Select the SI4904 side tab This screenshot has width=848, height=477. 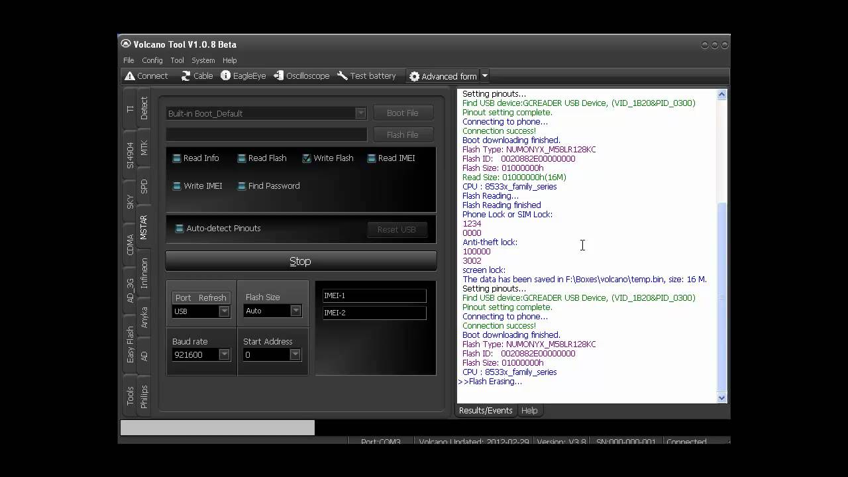point(130,155)
